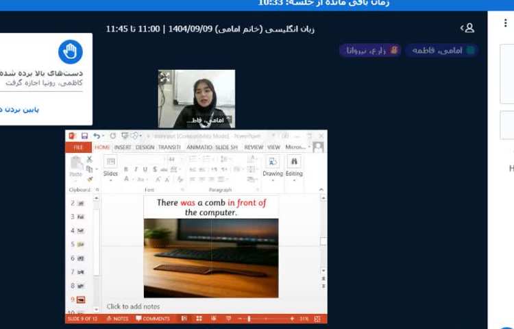
Task: Click the Convert to SmartArt icon
Action: [252, 180]
